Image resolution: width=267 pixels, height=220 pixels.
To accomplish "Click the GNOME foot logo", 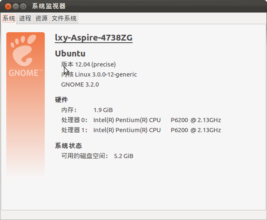I will (x=23, y=50).
